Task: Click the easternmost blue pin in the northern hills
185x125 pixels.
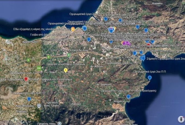Action: point(146,30)
